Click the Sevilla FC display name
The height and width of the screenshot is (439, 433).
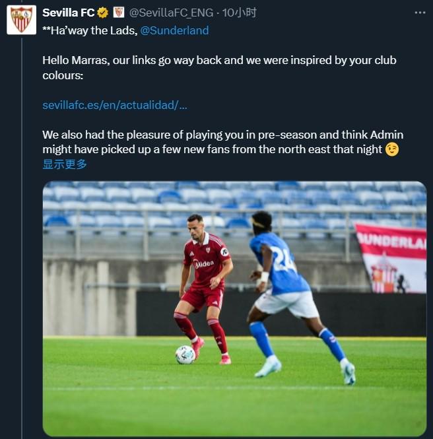tap(69, 13)
